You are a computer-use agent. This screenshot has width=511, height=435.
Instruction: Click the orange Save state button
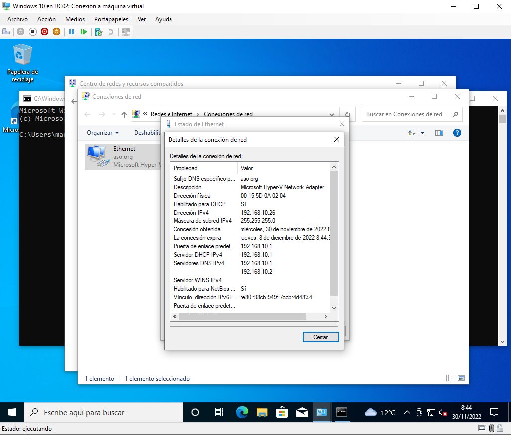point(56,32)
